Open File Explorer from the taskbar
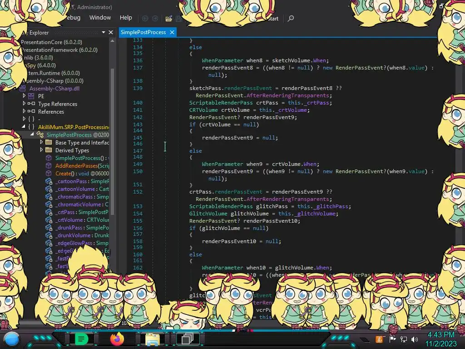 (x=153, y=339)
